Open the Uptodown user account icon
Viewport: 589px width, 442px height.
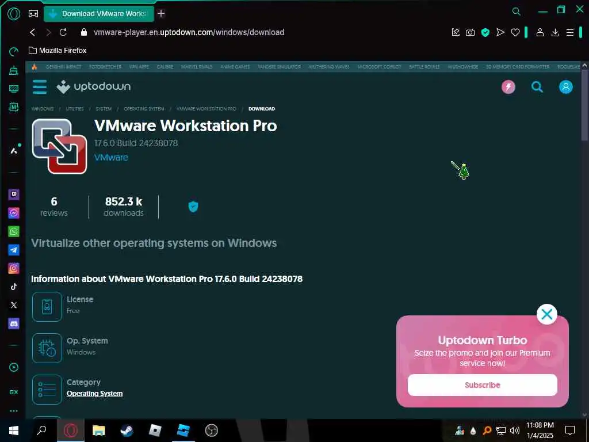[x=566, y=87]
